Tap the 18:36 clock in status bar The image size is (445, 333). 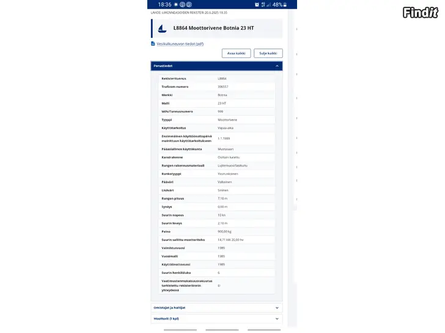[x=164, y=4]
